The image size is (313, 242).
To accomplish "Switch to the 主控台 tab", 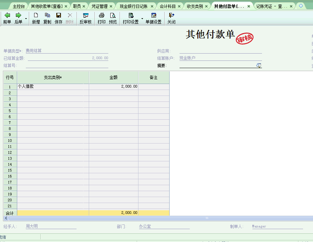I will coord(19,6).
